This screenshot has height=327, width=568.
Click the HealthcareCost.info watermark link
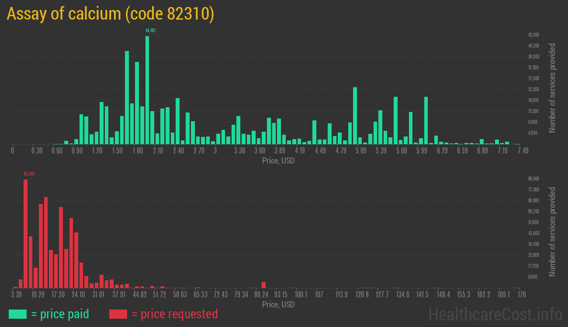[495, 314]
